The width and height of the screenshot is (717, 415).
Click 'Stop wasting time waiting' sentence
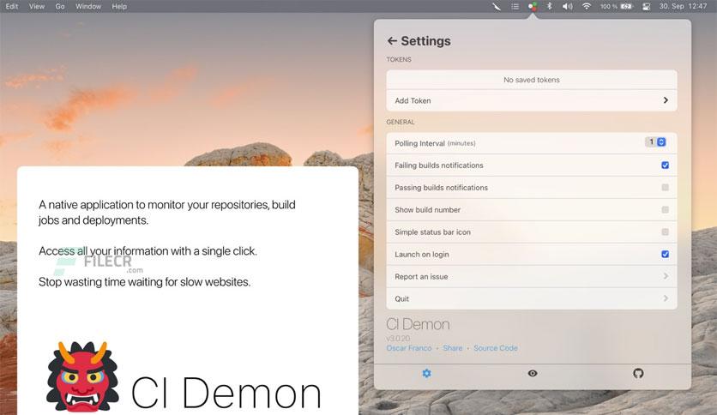coord(144,282)
